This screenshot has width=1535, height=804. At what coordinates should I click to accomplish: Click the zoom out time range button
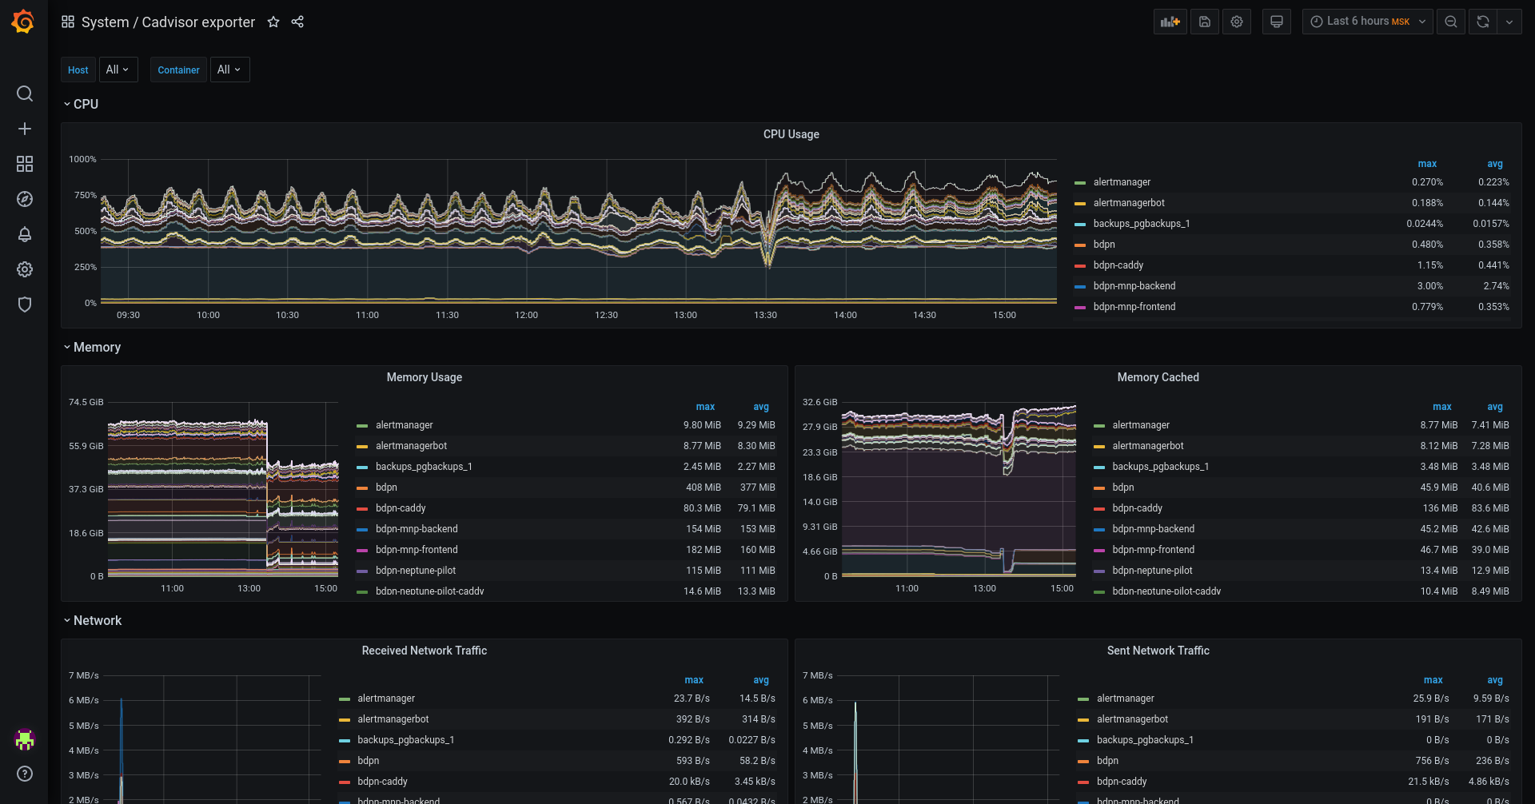1451,22
